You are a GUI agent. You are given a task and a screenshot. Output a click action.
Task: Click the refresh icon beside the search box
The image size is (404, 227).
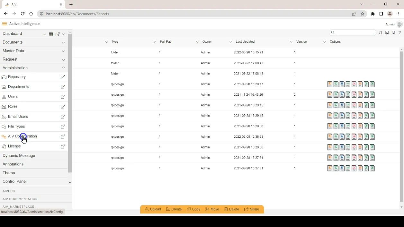381,33
